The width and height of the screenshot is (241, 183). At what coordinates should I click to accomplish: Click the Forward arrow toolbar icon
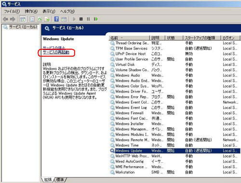tap(13, 19)
